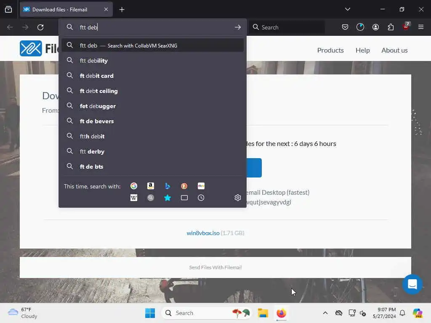Click the blue download button
The image size is (431, 323).
pyautogui.click(x=254, y=168)
